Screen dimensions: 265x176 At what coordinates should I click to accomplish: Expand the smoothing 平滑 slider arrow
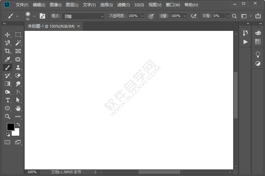[228, 16]
